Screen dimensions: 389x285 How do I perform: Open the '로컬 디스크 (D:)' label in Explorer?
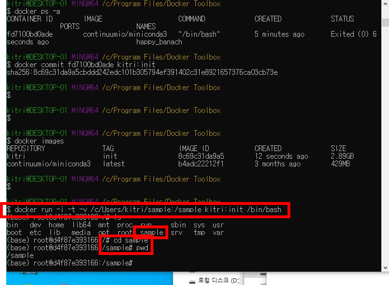pos(219,280)
